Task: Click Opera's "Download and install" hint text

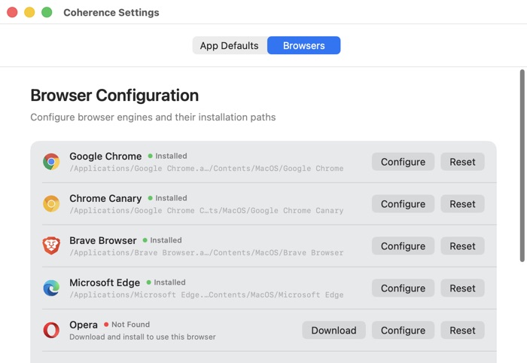Action: click(x=142, y=337)
